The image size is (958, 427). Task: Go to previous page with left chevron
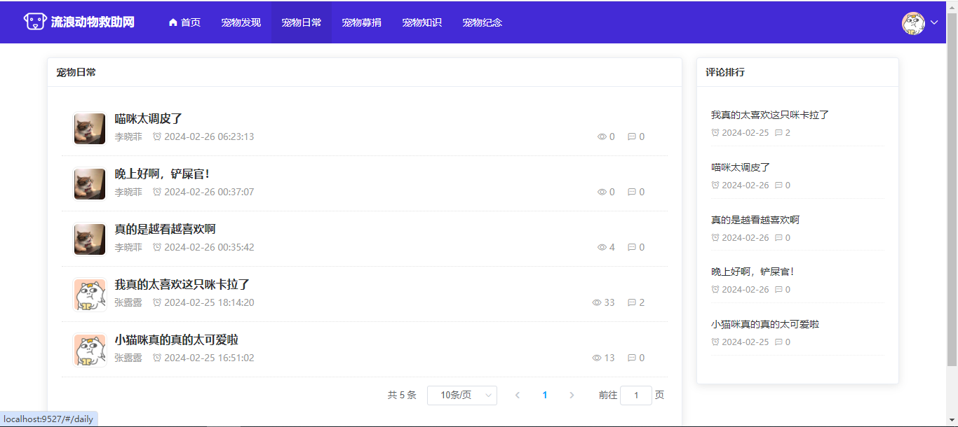[x=518, y=395]
